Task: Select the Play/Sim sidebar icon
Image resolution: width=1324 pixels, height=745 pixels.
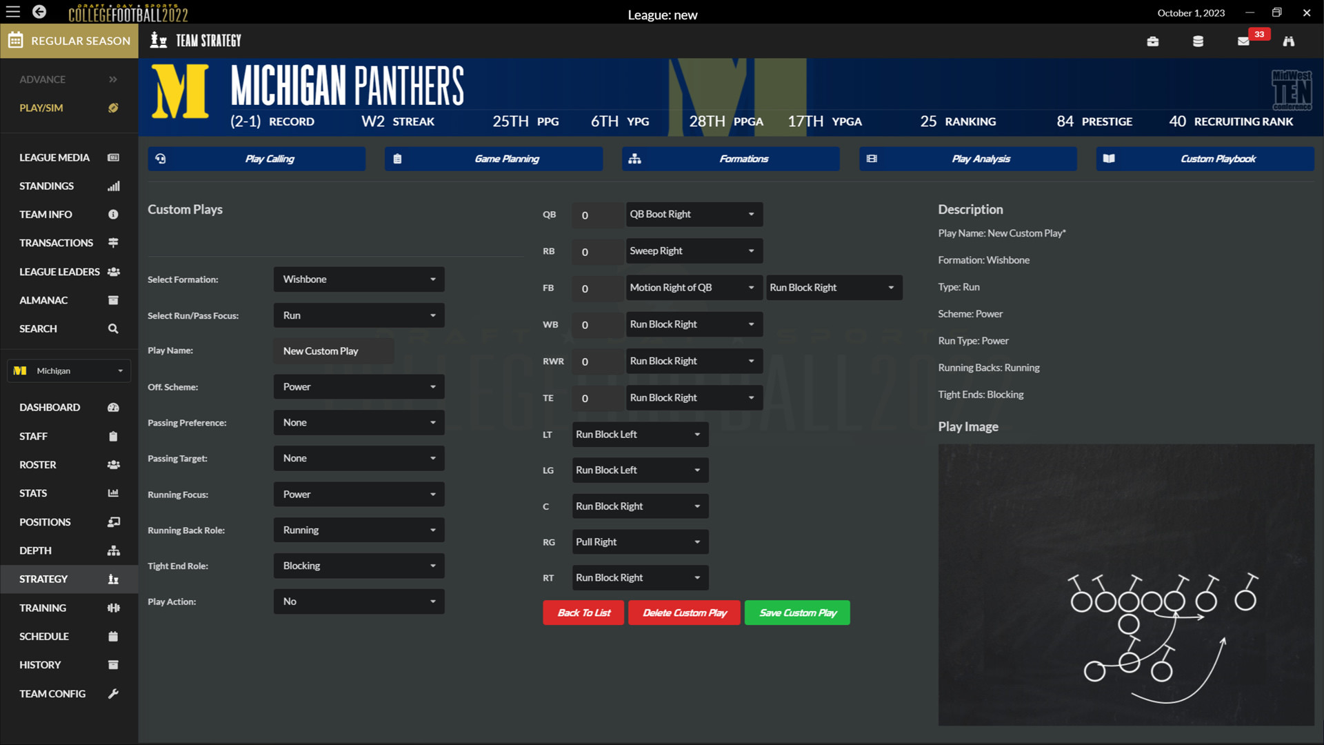Action: [113, 108]
